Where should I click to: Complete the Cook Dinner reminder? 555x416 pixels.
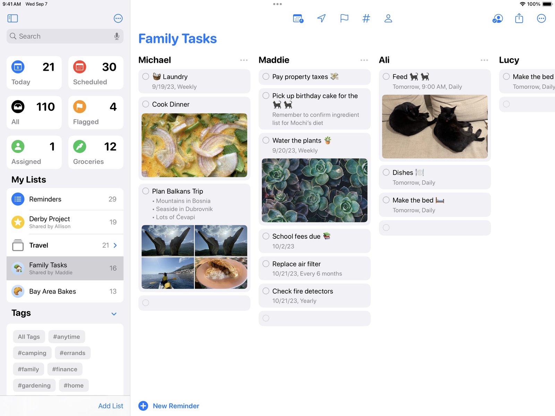[146, 104]
